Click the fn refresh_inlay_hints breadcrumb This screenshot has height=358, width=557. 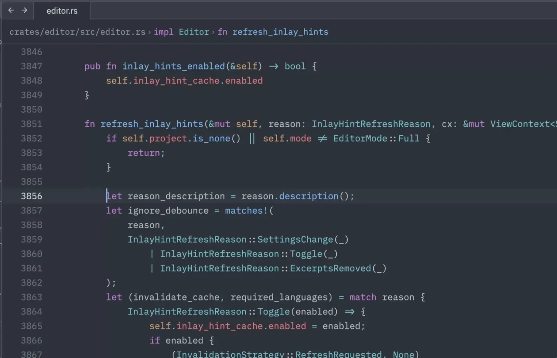point(273,32)
